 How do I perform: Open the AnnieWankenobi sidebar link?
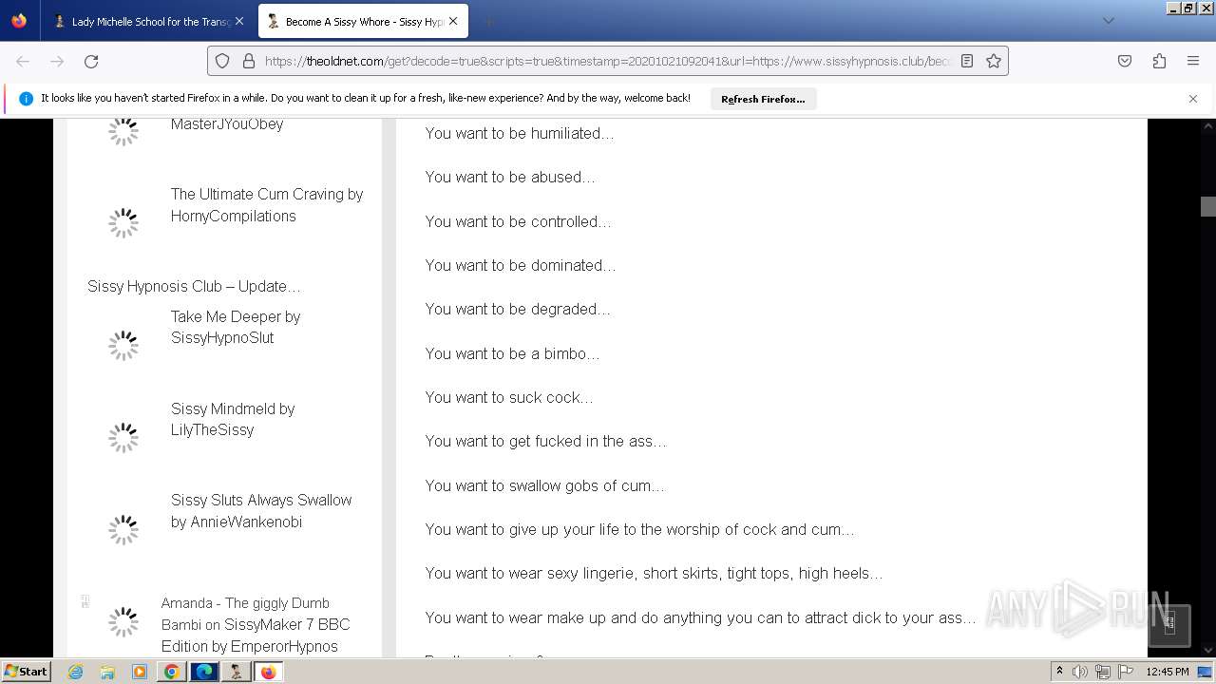click(261, 511)
